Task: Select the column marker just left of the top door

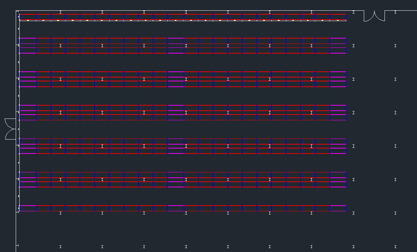Action: pyautogui.click(x=353, y=12)
